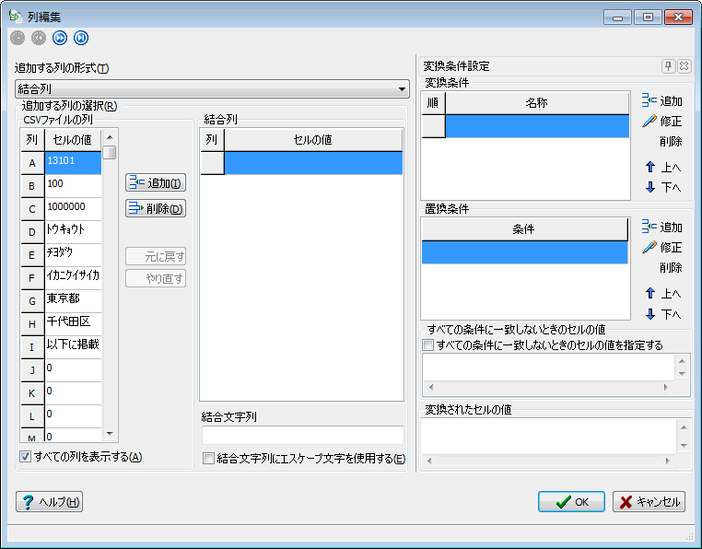
Task: Enable 結合文字列にエスケープ文字を使用する checkbox
Action: pyautogui.click(x=209, y=459)
